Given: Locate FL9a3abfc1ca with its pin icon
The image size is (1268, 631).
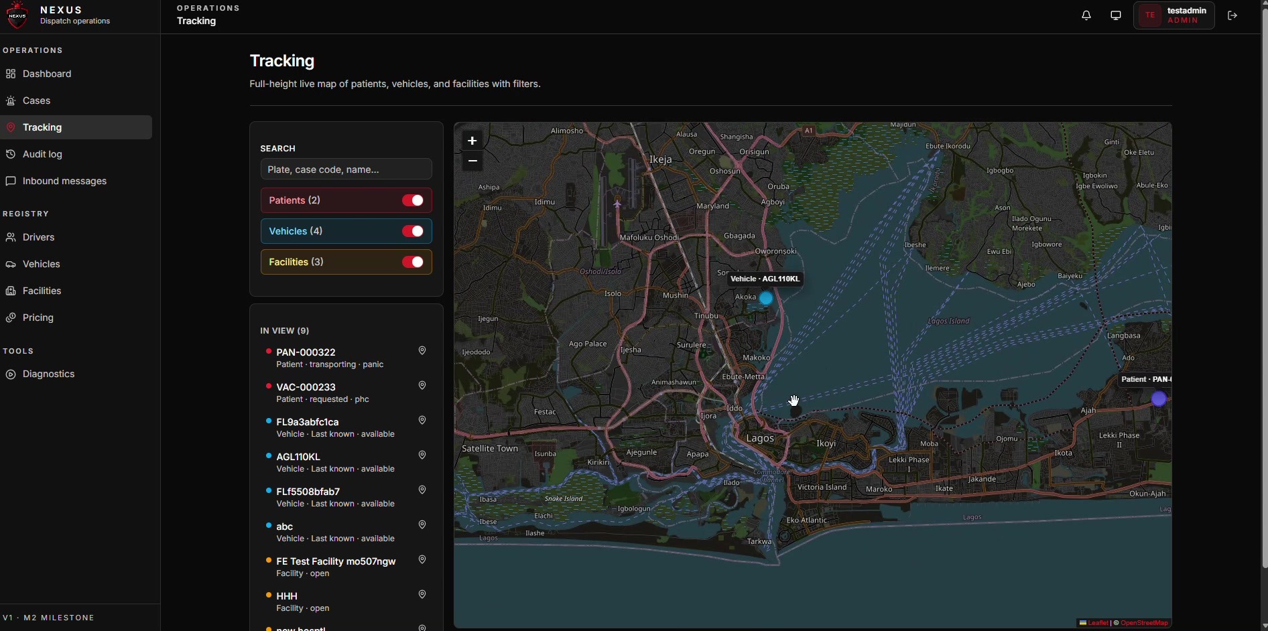Looking at the screenshot, I should coord(423,421).
